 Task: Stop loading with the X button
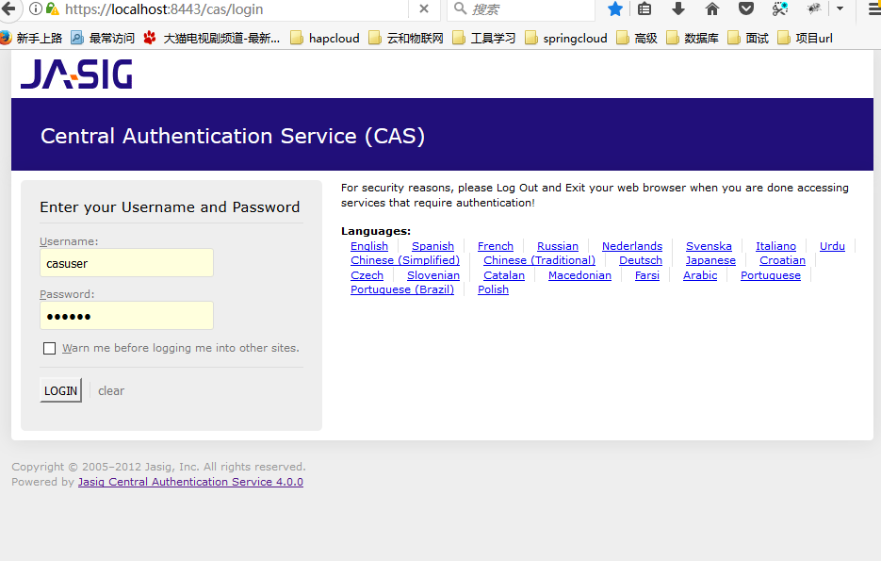[x=424, y=8]
